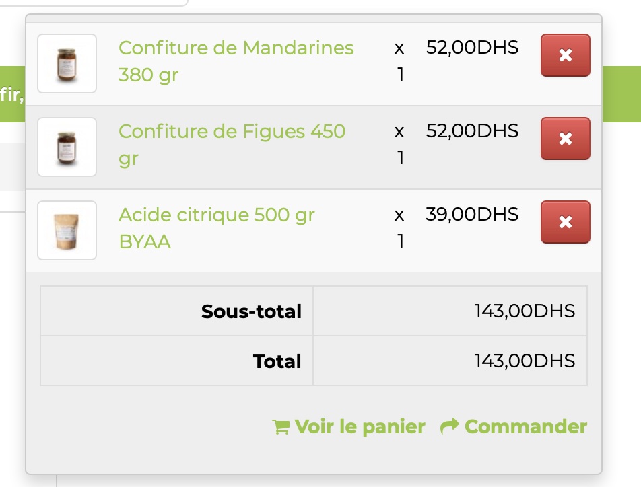Click the Sous-total amount 143,00DHS
641x487 pixels.
pyautogui.click(x=525, y=311)
